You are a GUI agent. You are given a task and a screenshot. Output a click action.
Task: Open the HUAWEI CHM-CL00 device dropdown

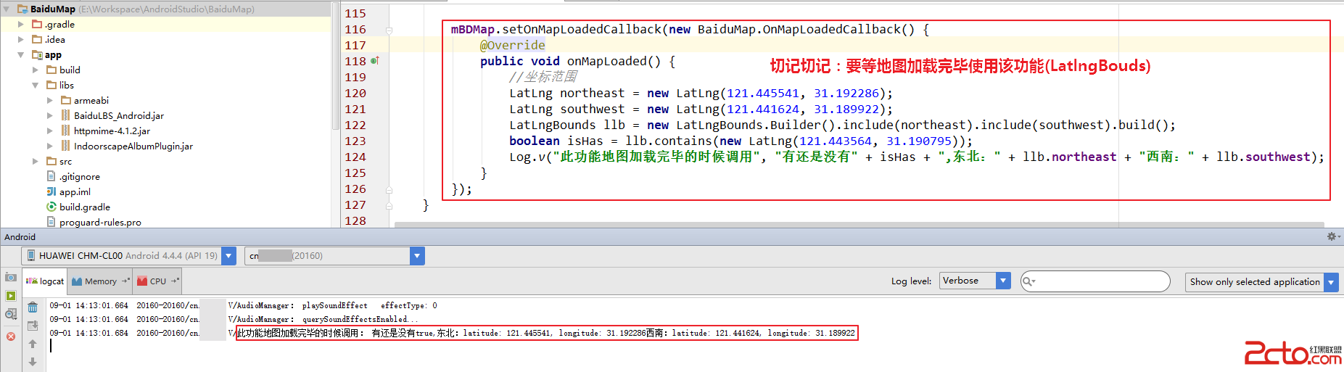(x=229, y=256)
